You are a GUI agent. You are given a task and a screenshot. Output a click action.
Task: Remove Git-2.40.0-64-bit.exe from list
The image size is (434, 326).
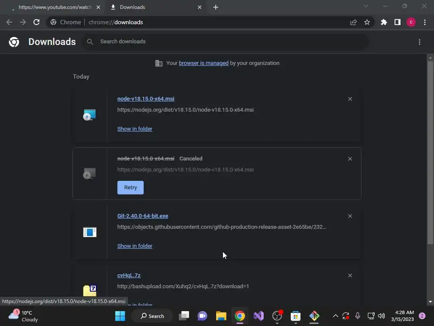pyautogui.click(x=350, y=216)
